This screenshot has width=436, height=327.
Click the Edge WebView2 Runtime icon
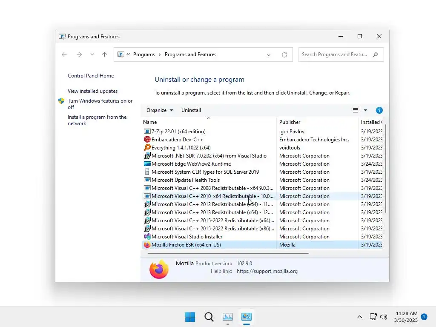pos(147,163)
